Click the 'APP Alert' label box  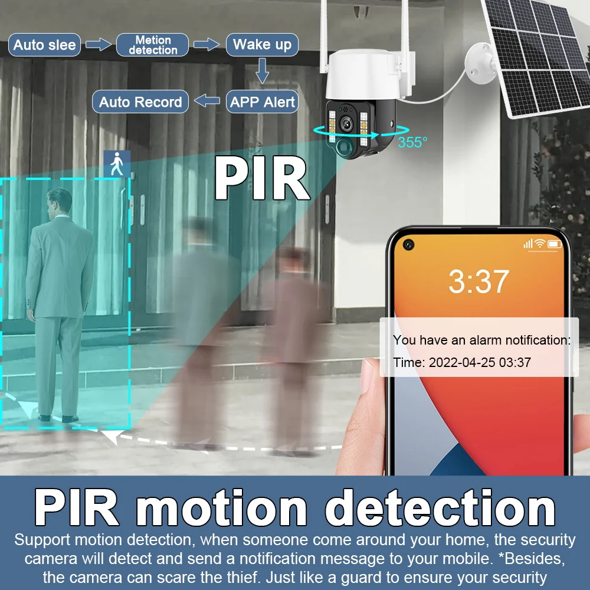pos(263,101)
